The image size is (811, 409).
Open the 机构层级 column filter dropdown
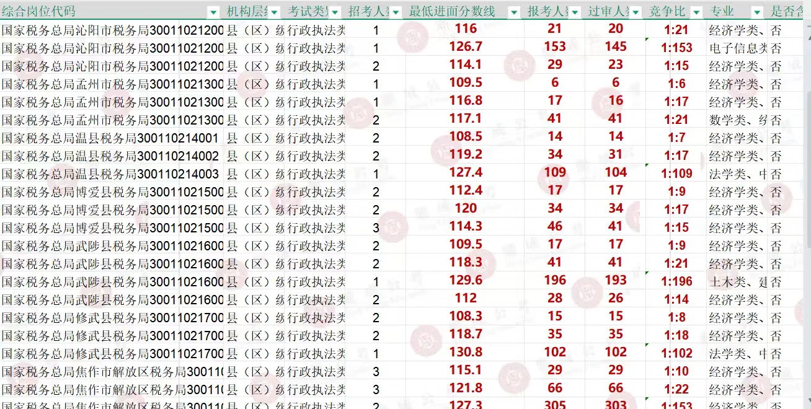tap(275, 12)
